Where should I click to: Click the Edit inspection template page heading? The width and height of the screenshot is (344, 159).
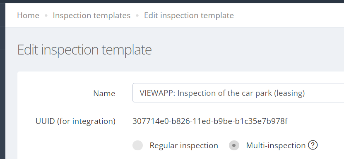[84, 50]
